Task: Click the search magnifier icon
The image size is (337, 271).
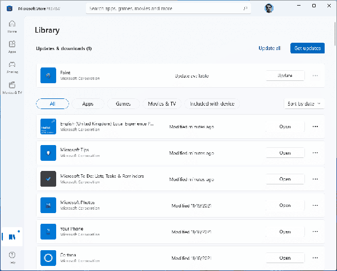Action: (245, 8)
